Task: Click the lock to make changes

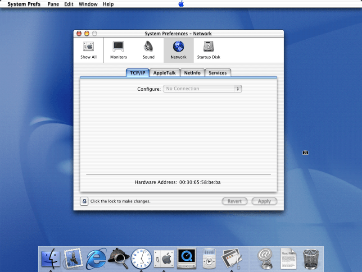Action: [84, 201]
